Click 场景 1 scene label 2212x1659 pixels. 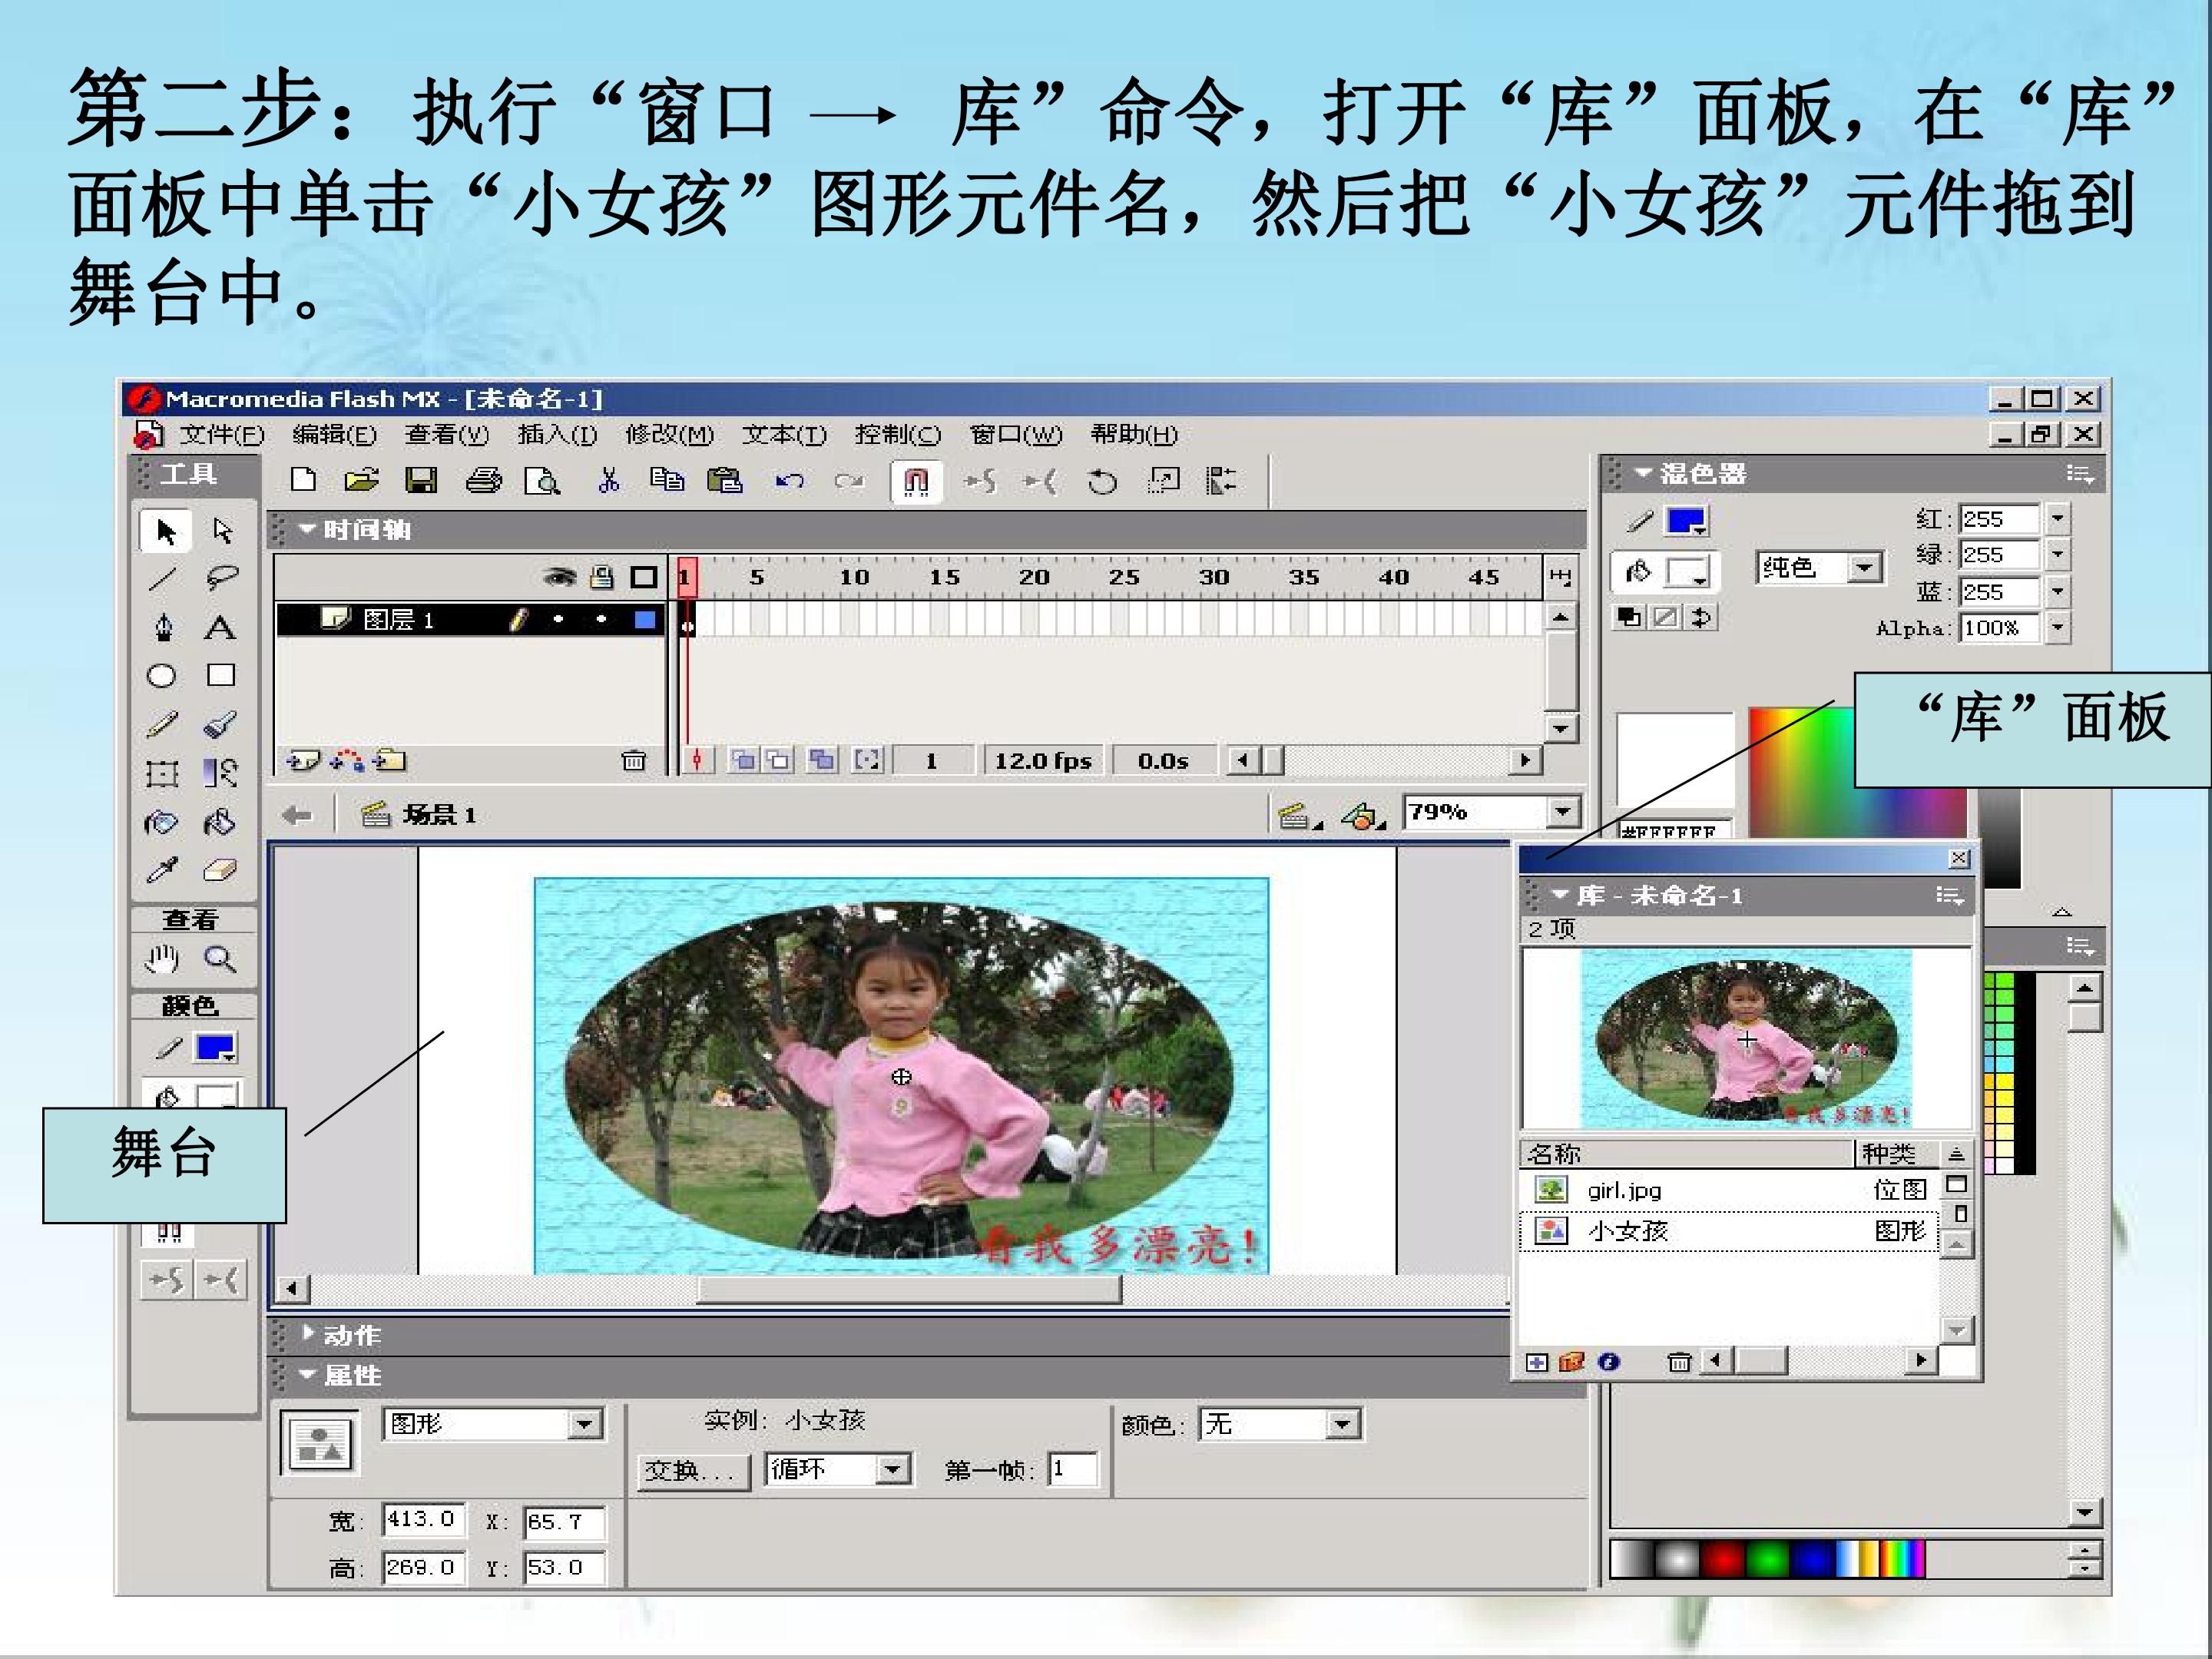tap(439, 815)
